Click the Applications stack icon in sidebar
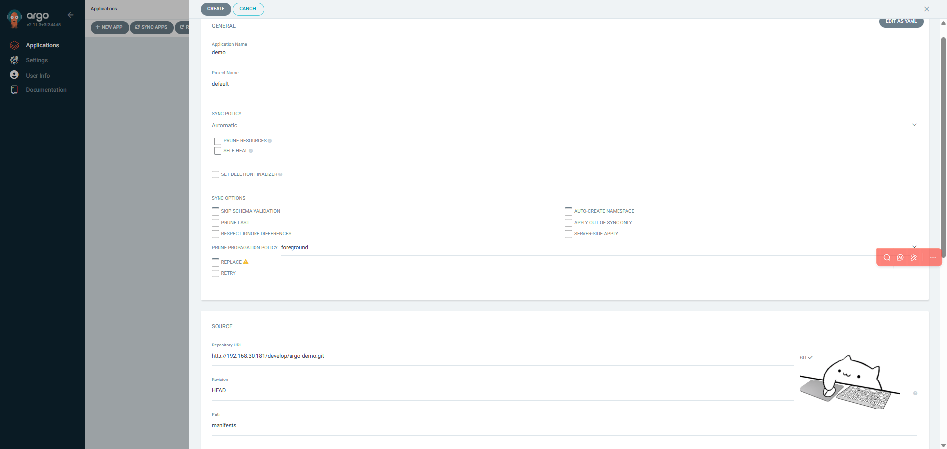 click(14, 45)
